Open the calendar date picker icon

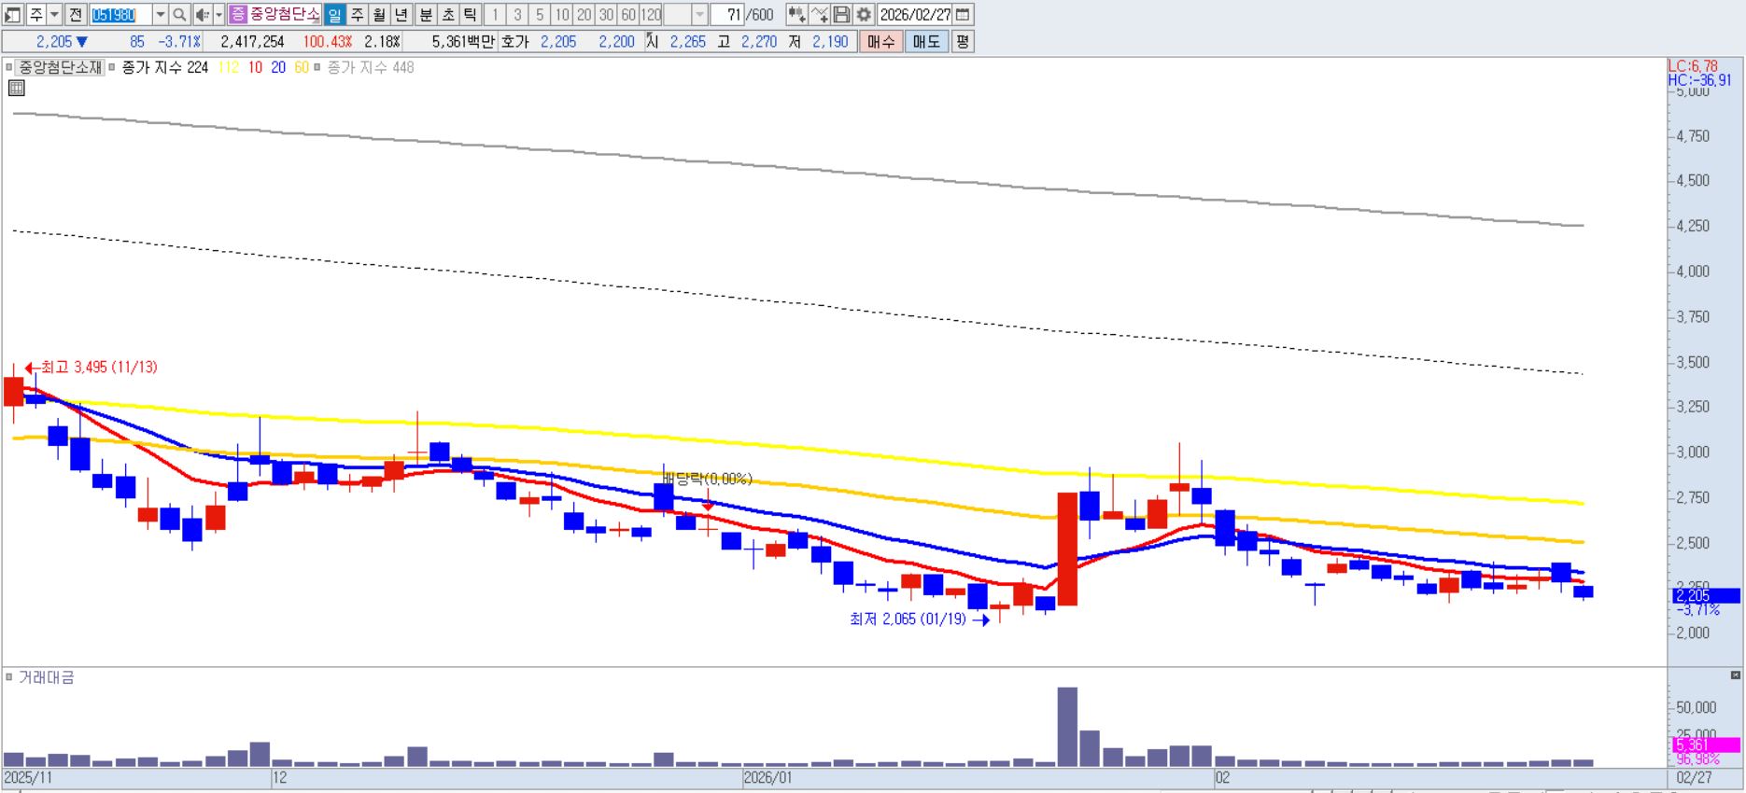pos(964,15)
